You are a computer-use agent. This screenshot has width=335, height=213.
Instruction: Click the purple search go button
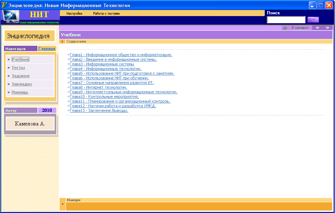tap(313, 20)
